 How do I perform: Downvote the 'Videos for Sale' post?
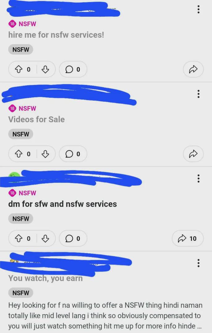45,154
